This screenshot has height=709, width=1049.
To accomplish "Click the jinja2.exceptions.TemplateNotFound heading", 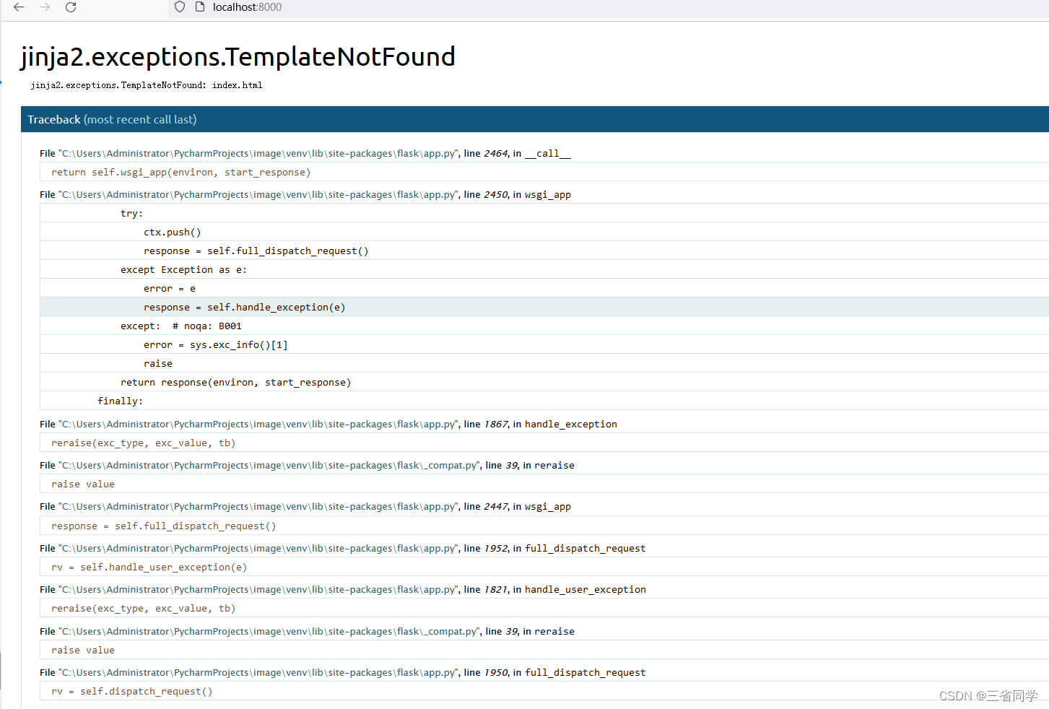I will pyautogui.click(x=238, y=57).
